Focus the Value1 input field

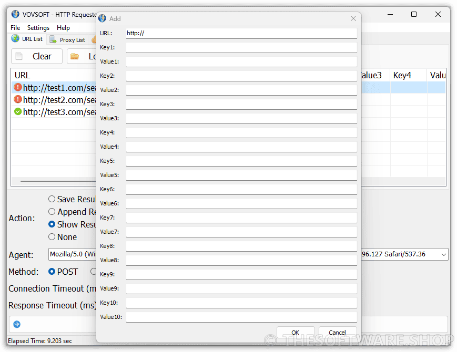pos(241,61)
